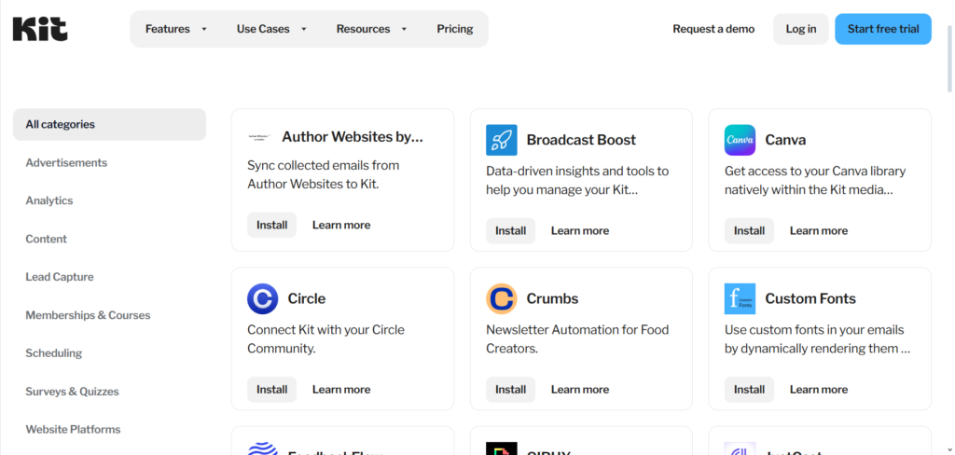Filter by Advertisements category
This screenshot has width=955, height=455.
pos(66,162)
